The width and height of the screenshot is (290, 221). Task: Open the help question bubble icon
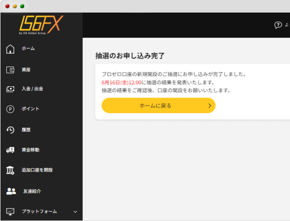point(278,25)
